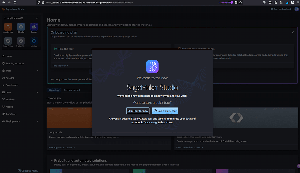Click the grid icon left of the bookmark star
300x173 pixels.
click(236, 2)
